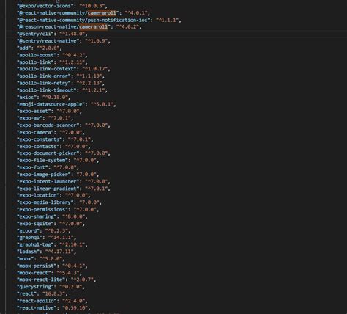
Task: Click the "graphql" key
Action: coord(29,238)
